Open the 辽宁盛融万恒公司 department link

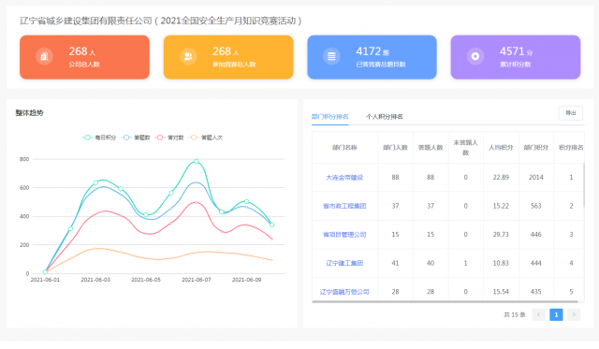(x=344, y=292)
